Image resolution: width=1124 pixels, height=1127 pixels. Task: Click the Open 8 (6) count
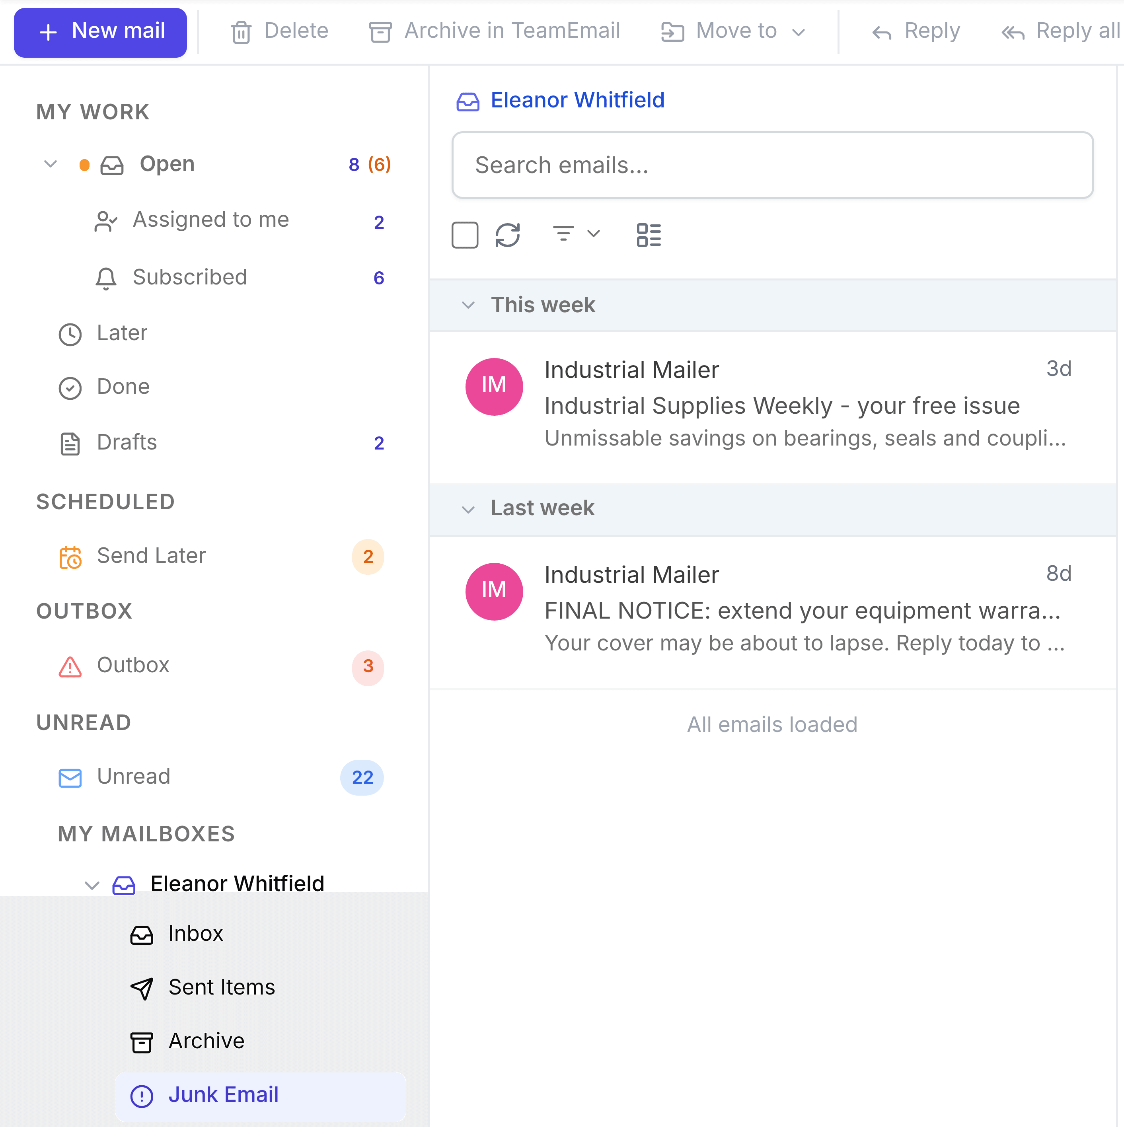[370, 165]
